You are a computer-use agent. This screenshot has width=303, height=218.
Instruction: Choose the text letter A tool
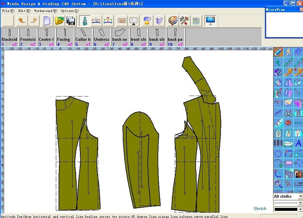coord(298,143)
